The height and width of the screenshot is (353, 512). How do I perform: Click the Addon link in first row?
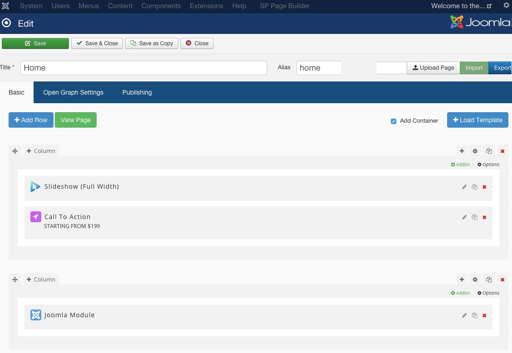pos(461,165)
